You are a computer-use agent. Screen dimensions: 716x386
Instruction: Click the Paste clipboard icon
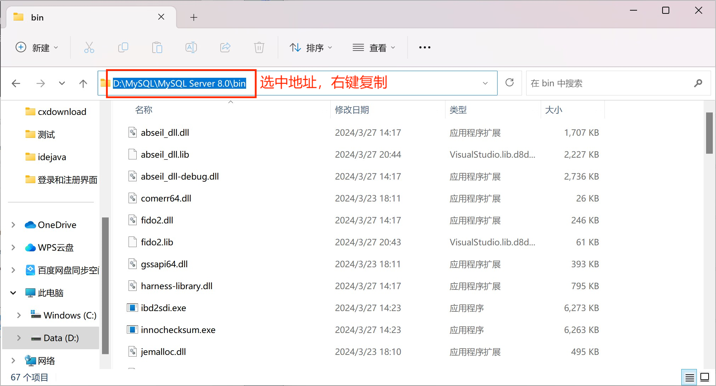click(157, 47)
